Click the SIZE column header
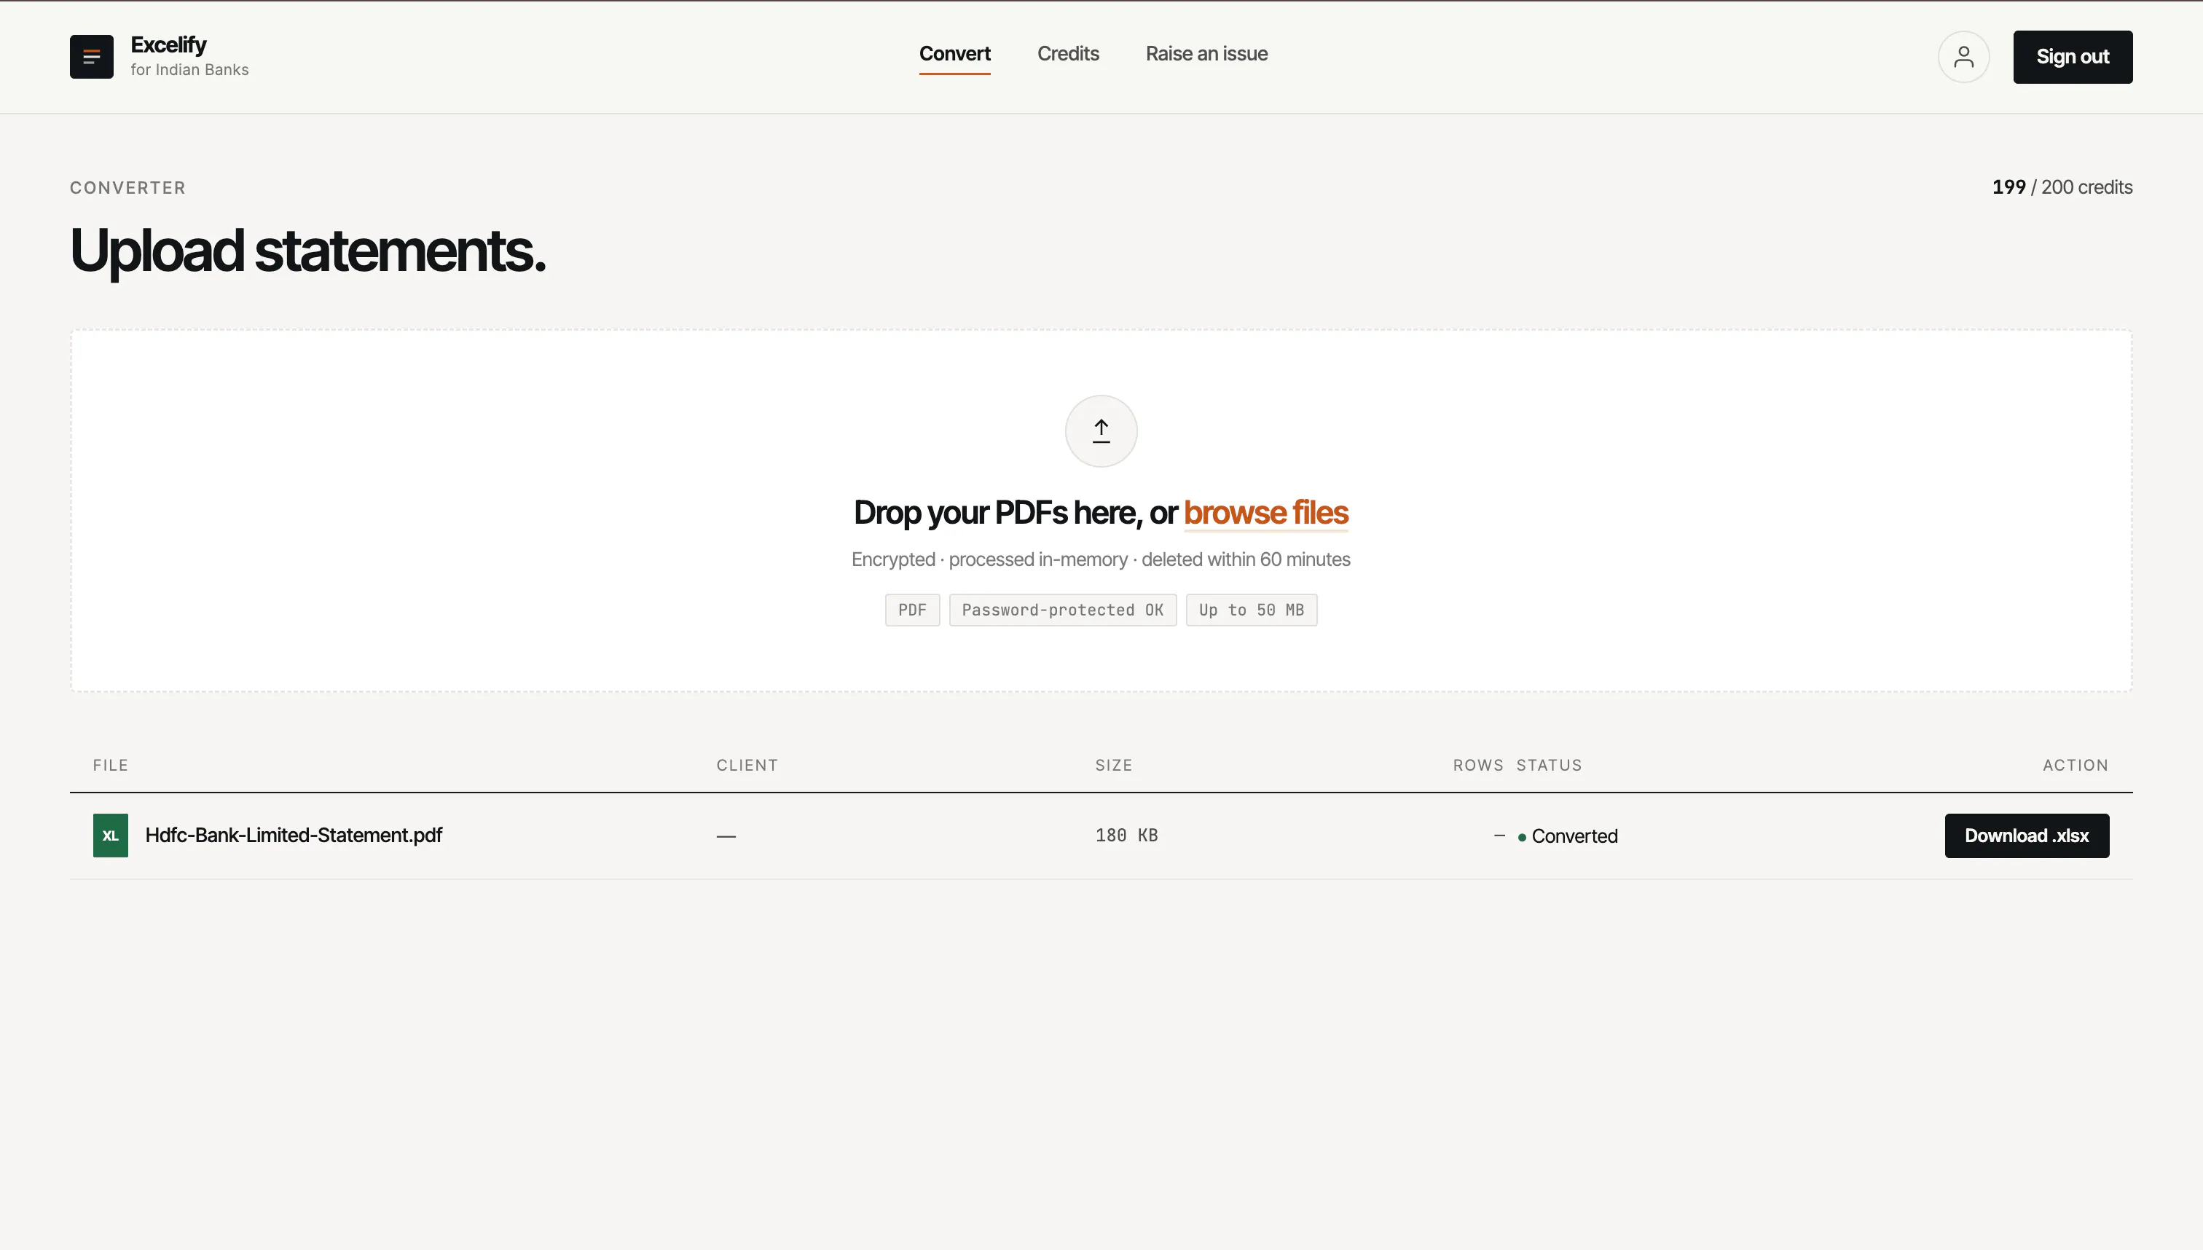 [x=1113, y=765]
